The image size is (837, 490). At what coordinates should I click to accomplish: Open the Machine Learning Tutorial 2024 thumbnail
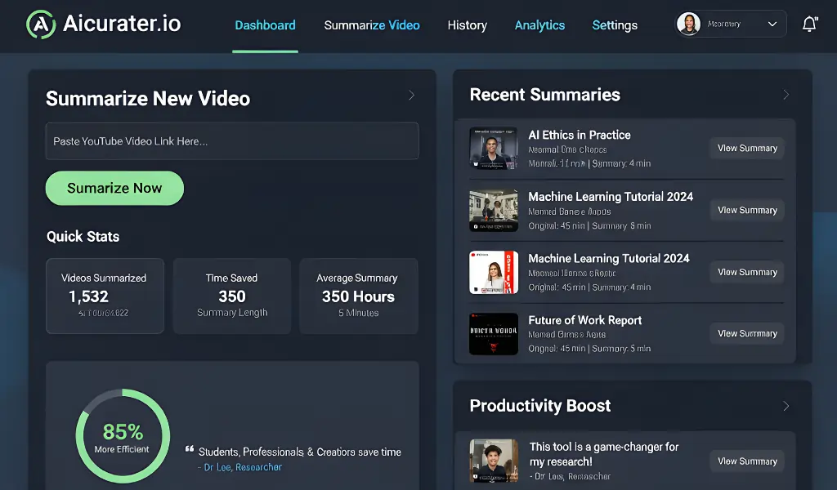coord(494,210)
